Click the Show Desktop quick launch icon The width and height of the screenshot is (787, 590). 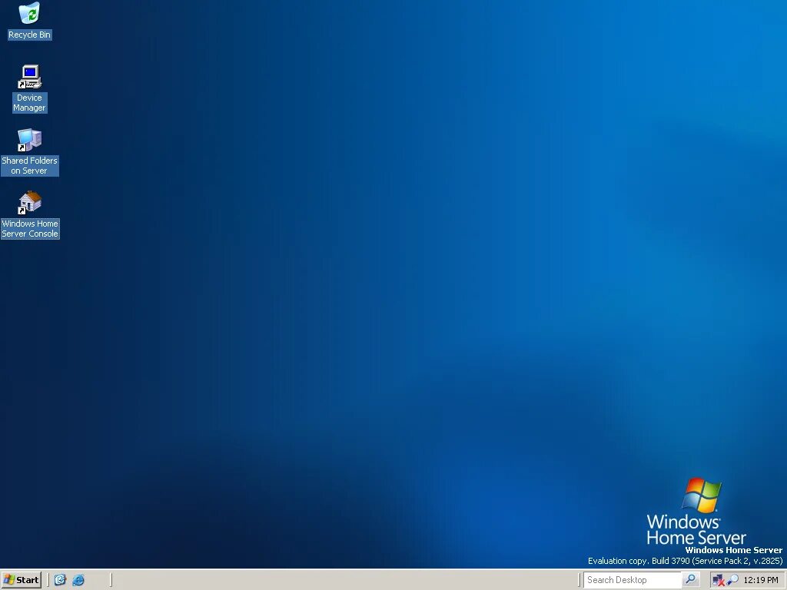pos(60,580)
